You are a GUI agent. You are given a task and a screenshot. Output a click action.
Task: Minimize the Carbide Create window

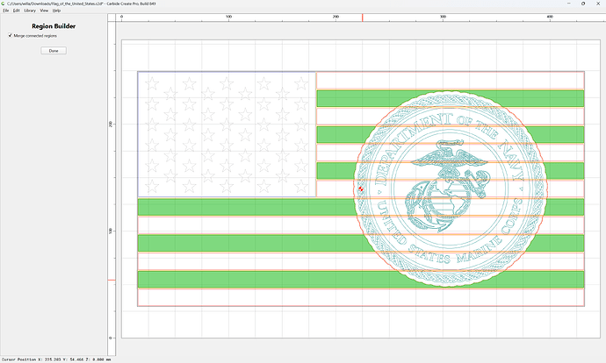[x=568, y=4]
